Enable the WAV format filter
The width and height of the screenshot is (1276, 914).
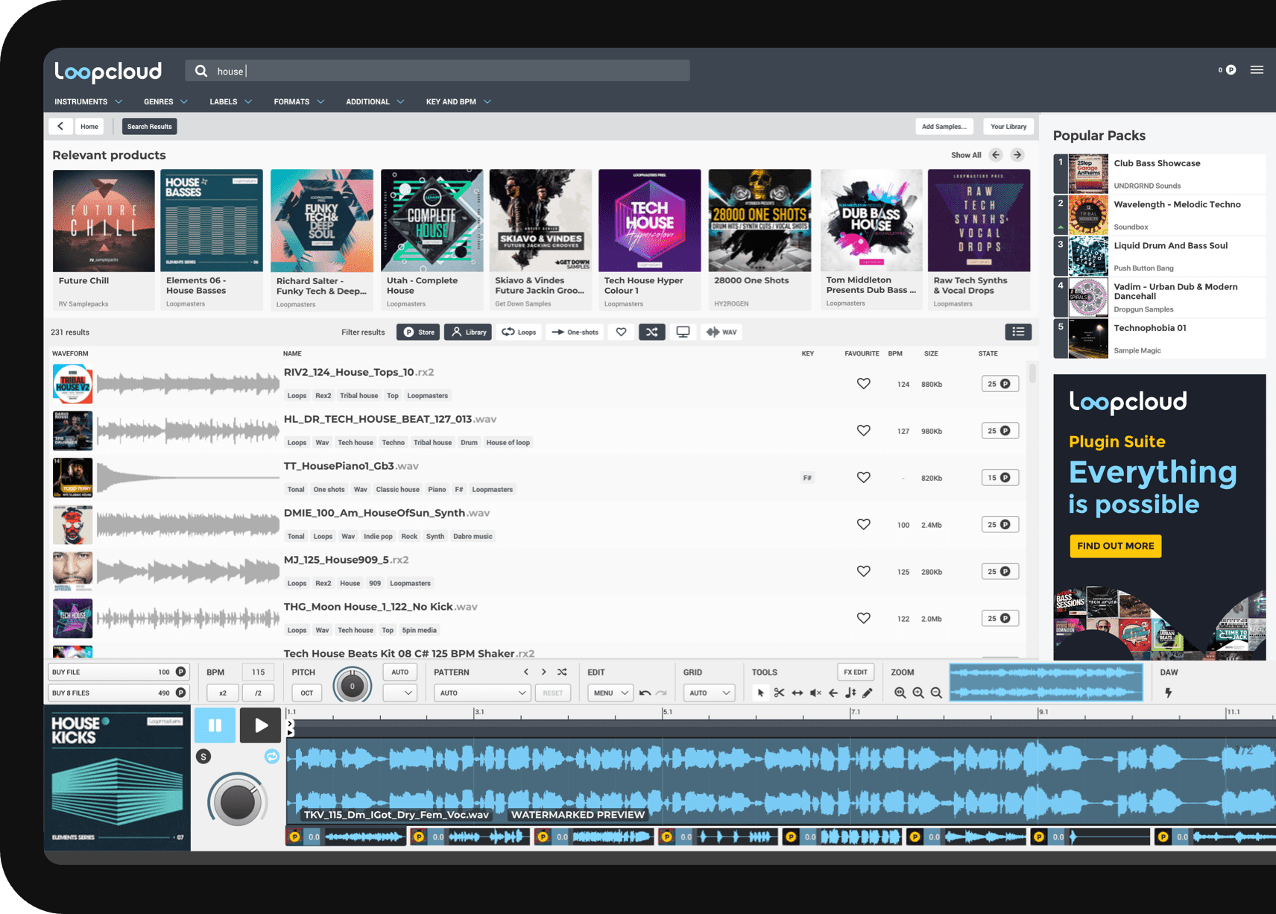click(721, 332)
